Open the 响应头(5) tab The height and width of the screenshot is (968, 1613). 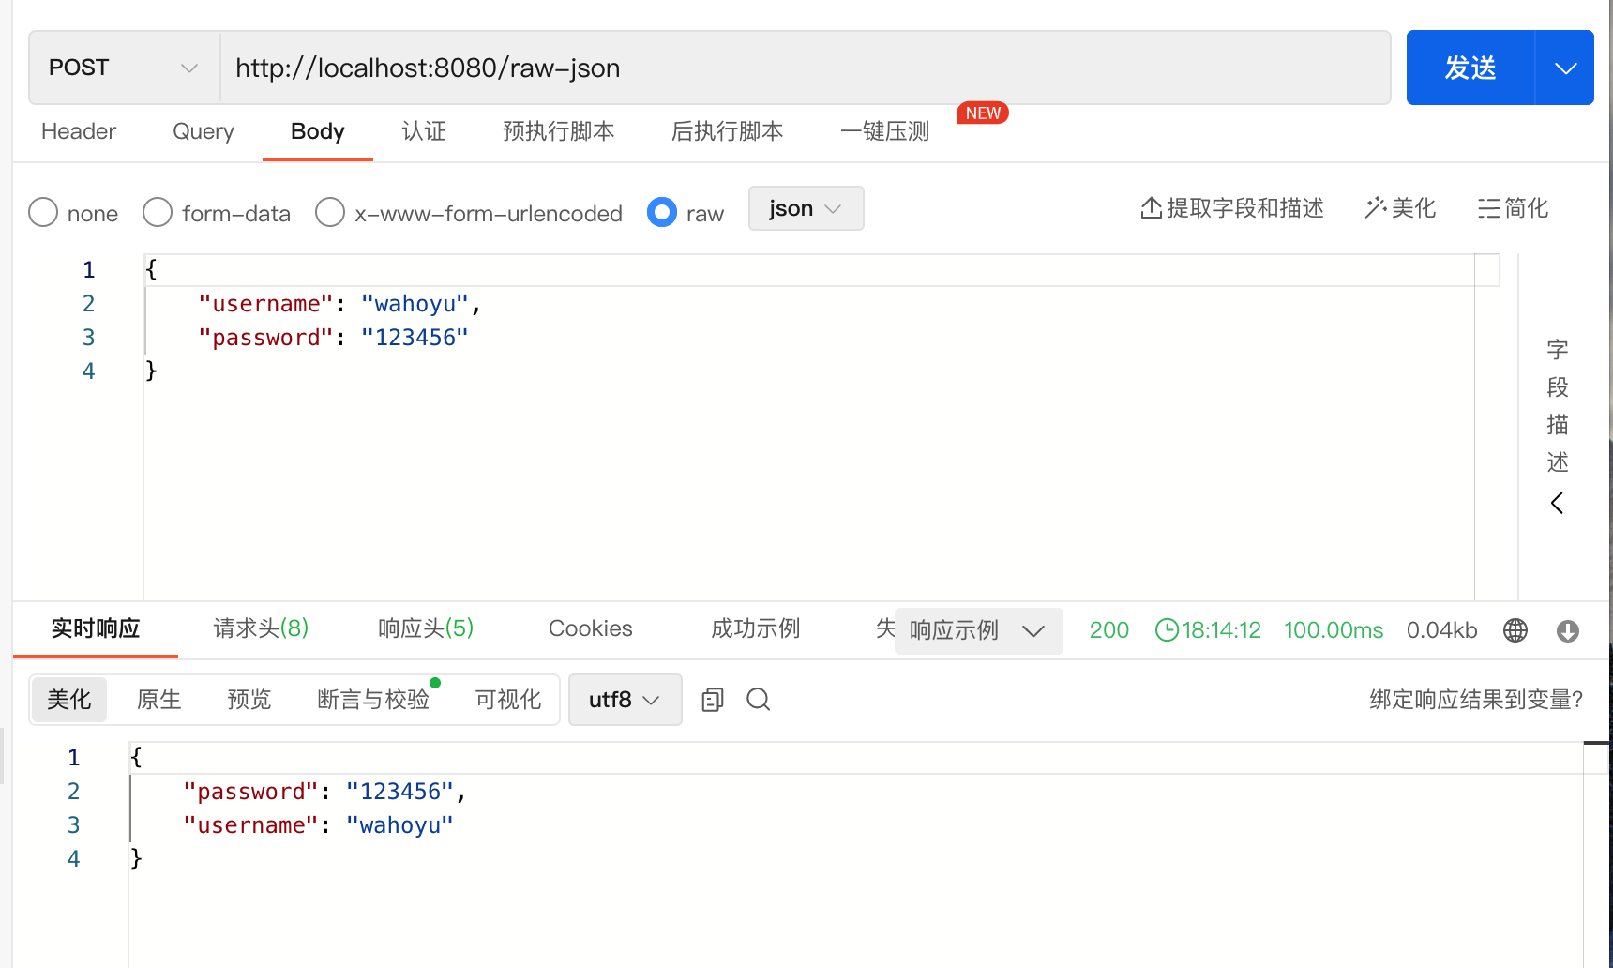426,628
